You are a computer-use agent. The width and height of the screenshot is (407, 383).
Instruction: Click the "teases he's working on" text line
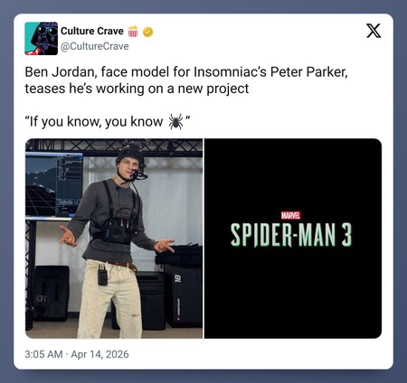137,89
